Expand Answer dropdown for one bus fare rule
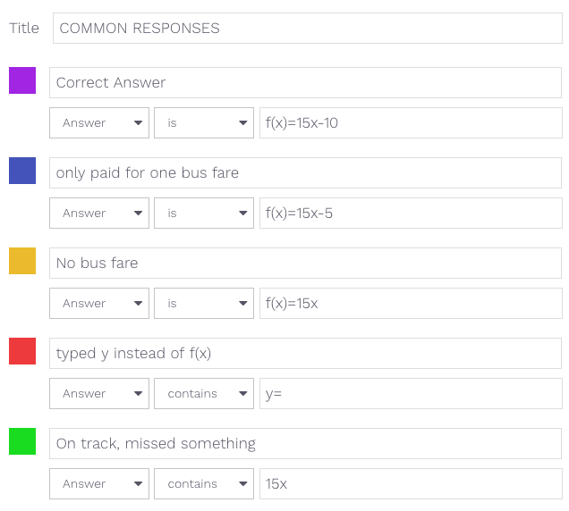The height and width of the screenshot is (511, 569). tap(99, 214)
